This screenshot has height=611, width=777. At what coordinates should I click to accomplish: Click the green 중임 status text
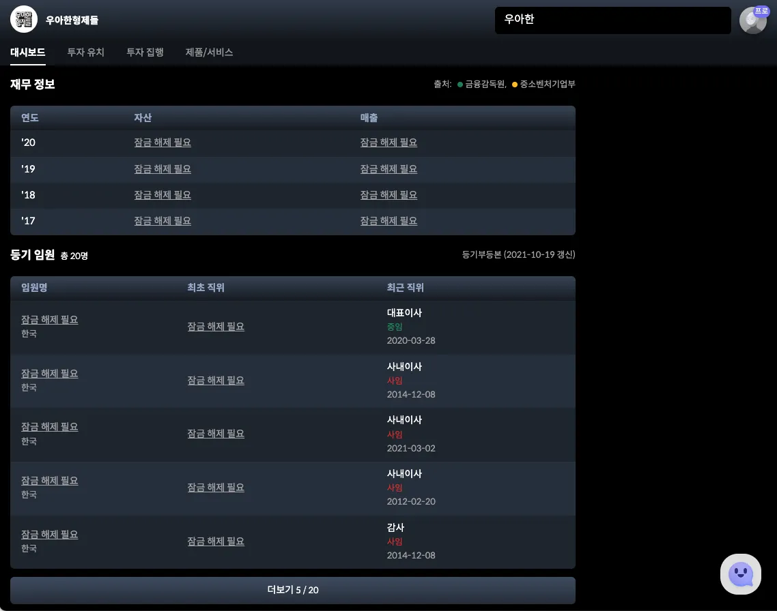point(395,327)
